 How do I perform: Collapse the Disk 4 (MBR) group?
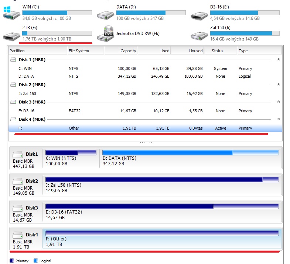278,119
